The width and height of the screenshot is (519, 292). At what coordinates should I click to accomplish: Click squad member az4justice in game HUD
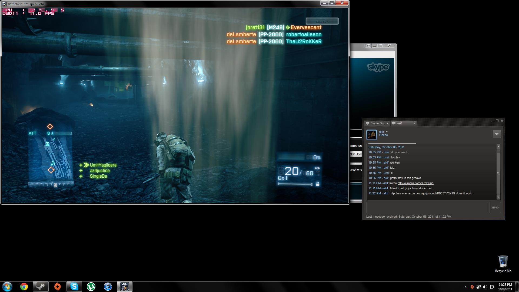tap(100, 171)
